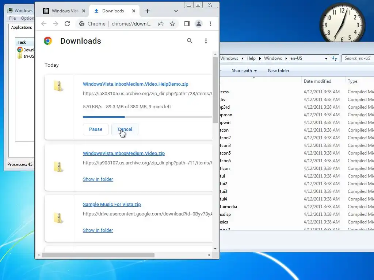The height and width of the screenshot is (280, 374).
Task: Click Search en-US box in Explorer
Action: click(x=358, y=58)
